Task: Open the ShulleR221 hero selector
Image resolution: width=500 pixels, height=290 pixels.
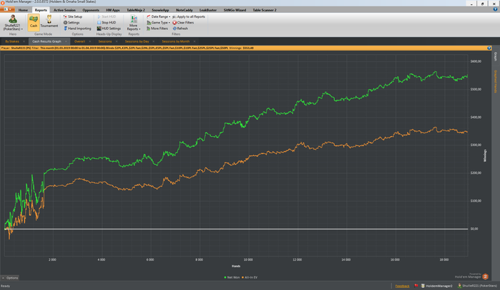Action: coord(13,22)
